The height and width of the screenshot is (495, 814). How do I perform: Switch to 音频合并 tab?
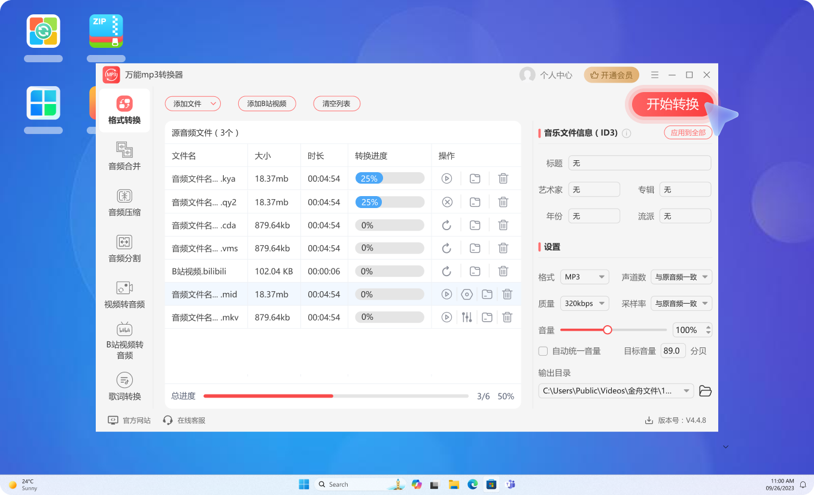tap(124, 157)
